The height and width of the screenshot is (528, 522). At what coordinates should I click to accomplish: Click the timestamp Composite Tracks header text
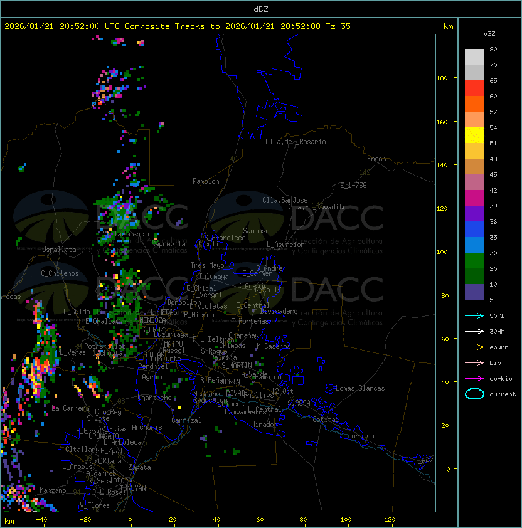click(178, 26)
